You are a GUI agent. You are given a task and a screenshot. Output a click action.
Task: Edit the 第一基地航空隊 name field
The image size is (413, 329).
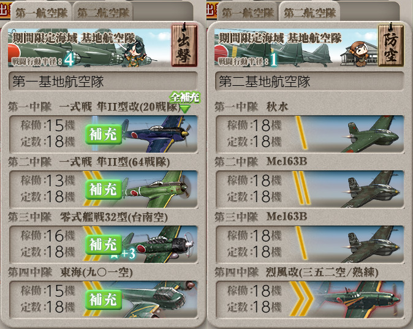[103, 81]
